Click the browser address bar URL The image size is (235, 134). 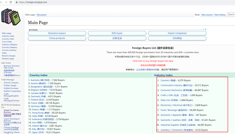(x=33, y=2)
